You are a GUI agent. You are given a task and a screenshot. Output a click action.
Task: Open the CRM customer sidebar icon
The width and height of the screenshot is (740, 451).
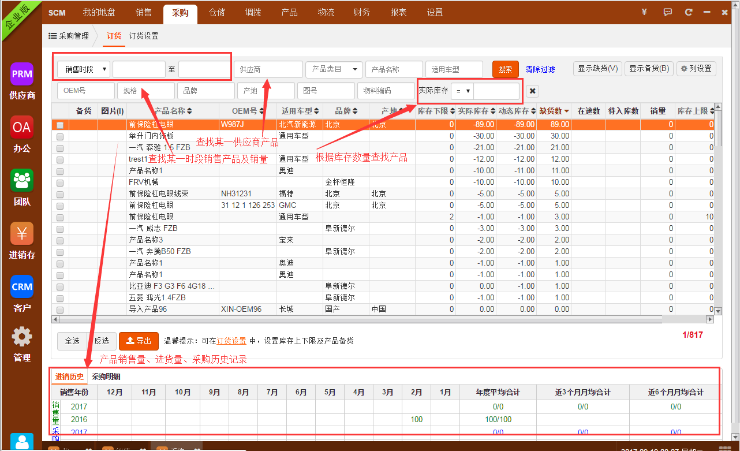tap(22, 286)
